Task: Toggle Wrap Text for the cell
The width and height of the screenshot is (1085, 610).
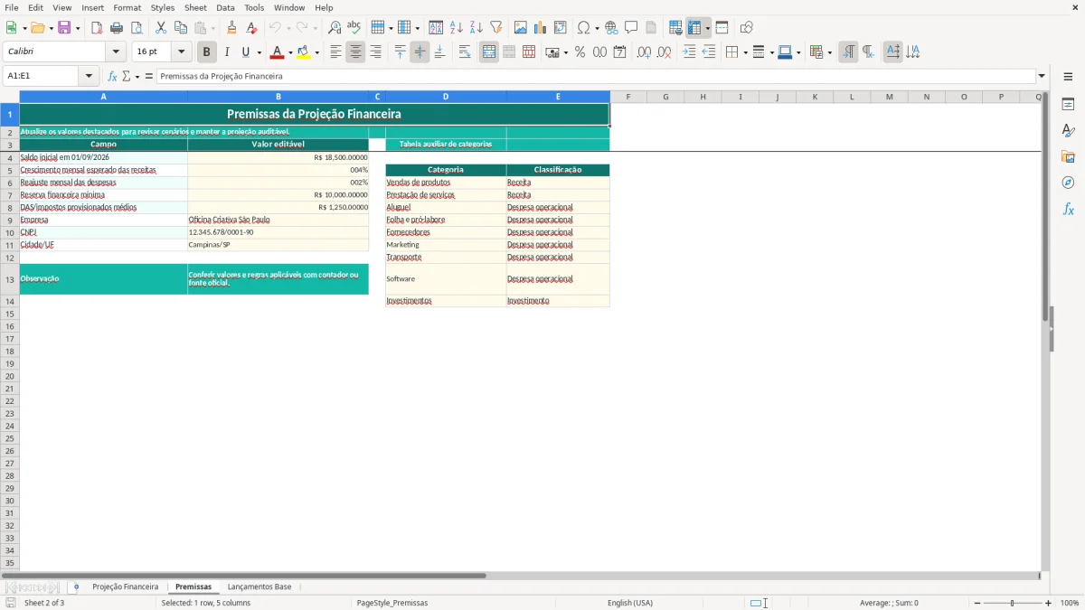Action: pyautogui.click(x=465, y=52)
